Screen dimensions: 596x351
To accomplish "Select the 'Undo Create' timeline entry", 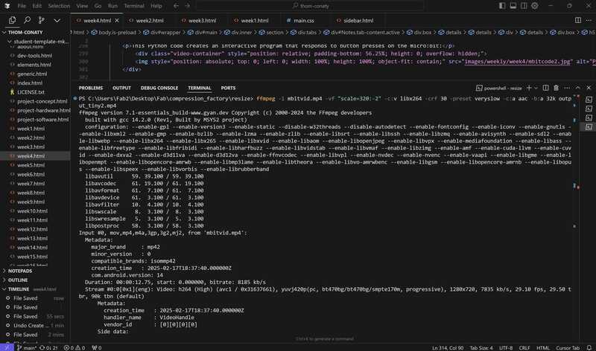I will tap(35, 326).
